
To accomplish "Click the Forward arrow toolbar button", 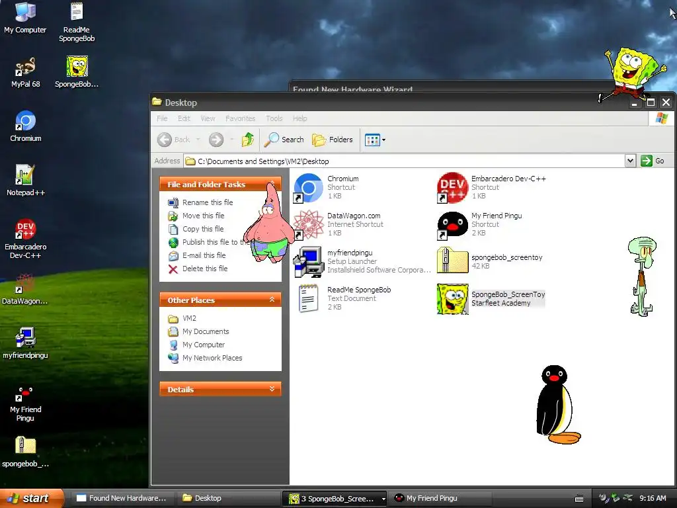I will click(216, 140).
